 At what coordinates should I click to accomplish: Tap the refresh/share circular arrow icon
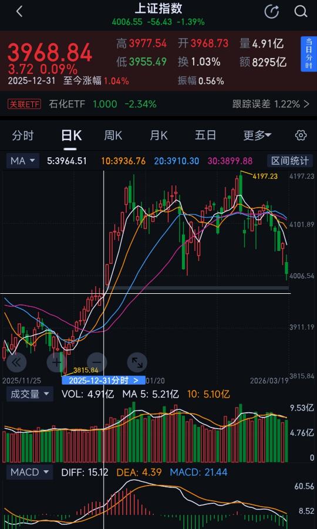click(x=271, y=12)
